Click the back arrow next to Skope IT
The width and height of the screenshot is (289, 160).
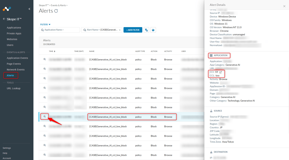coord(4,19)
